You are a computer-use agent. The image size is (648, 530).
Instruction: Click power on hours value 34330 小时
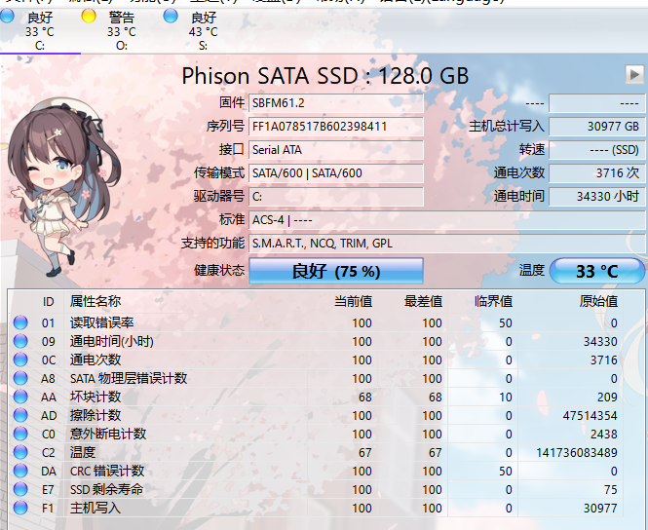point(596,197)
